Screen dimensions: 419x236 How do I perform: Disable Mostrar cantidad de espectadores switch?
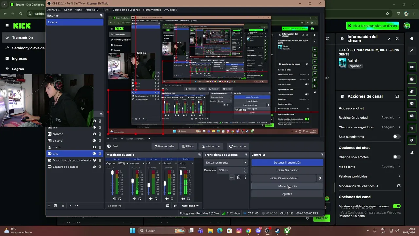pyautogui.click(x=396, y=206)
